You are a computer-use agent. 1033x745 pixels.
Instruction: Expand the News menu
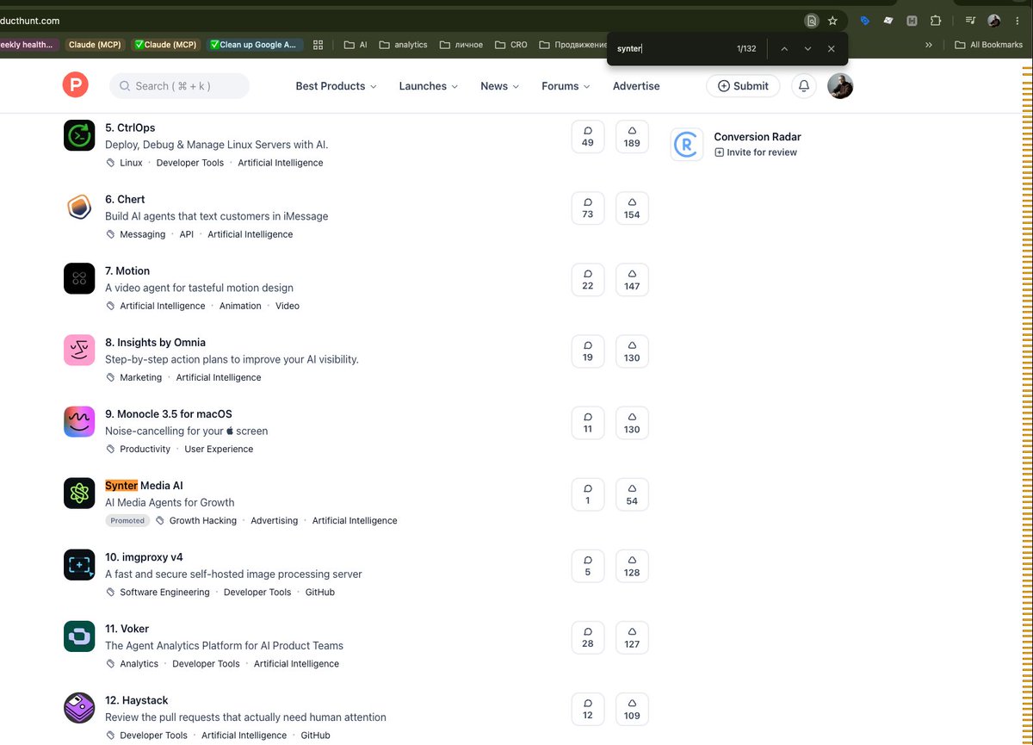pyautogui.click(x=500, y=86)
